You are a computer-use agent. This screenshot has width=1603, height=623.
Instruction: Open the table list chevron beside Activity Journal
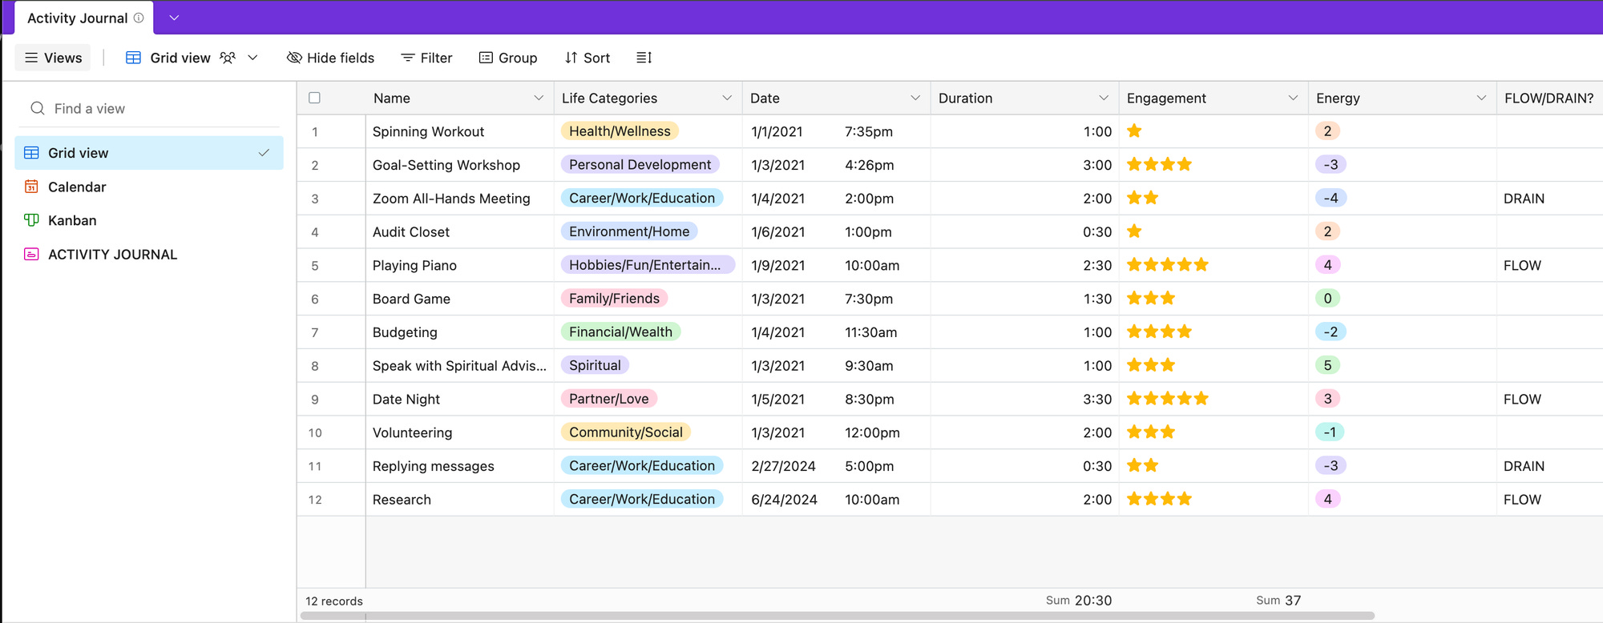(x=174, y=18)
